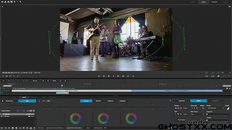Select square mask preset icon
The height and width of the screenshot is (130, 232).
[178, 108]
